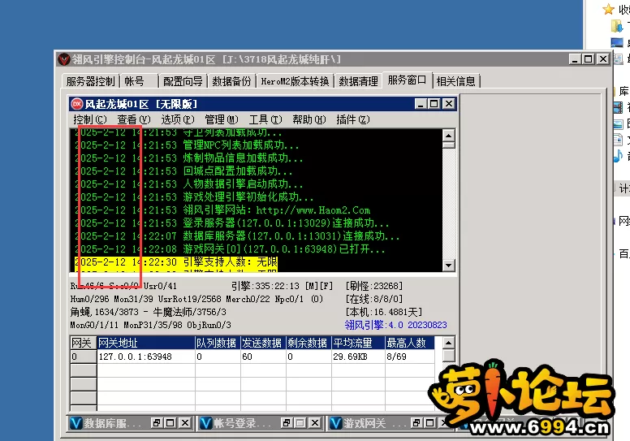Click the Explorer music note library icon

(618, 156)
